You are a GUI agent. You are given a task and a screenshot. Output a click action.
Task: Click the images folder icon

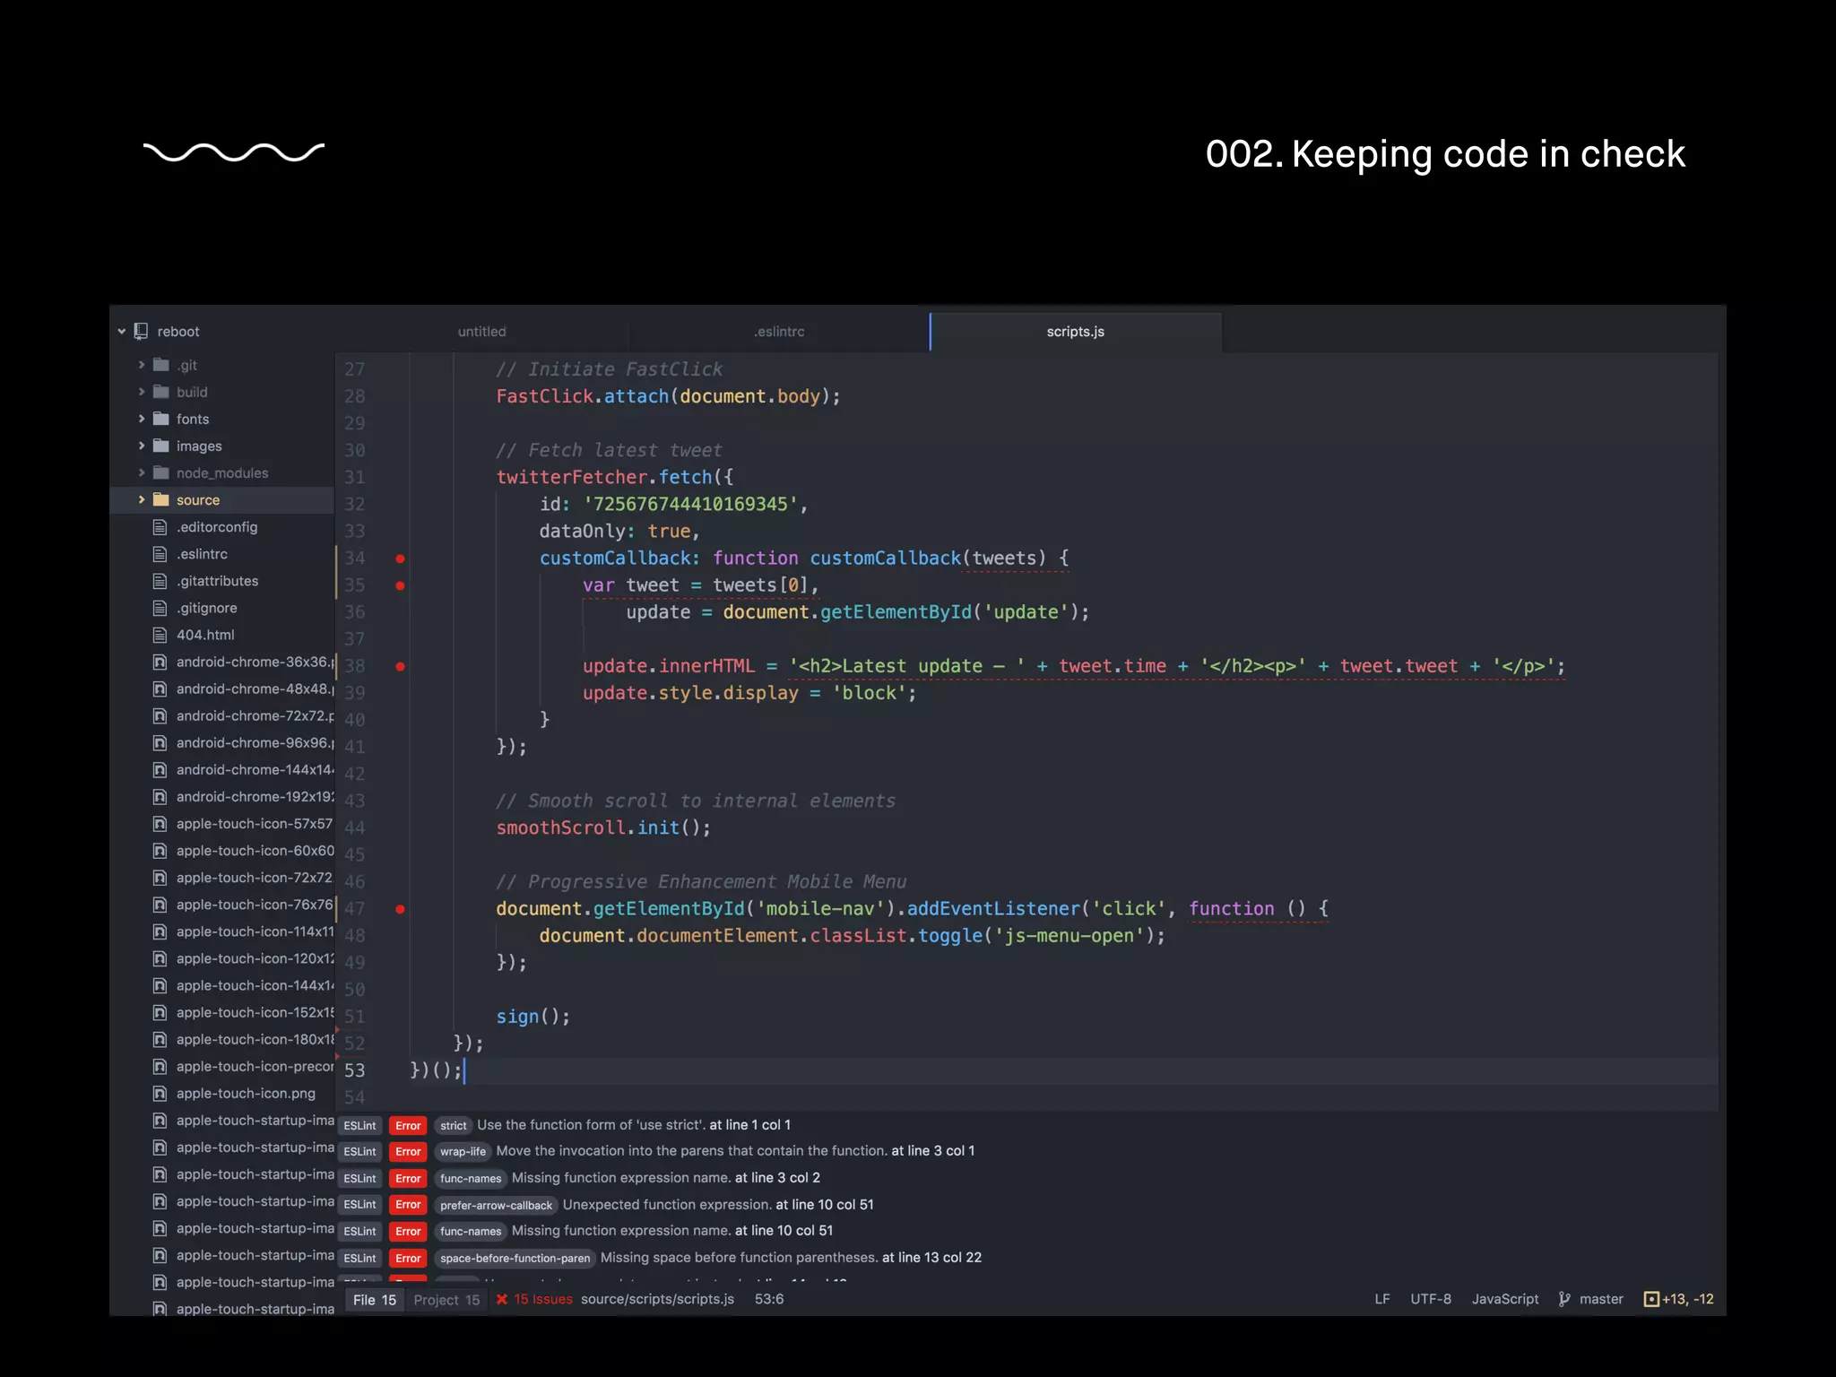pos(161,446)
